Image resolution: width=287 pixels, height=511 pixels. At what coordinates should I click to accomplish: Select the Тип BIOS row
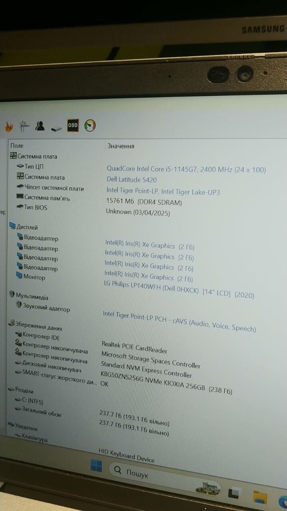pos(35,208)
